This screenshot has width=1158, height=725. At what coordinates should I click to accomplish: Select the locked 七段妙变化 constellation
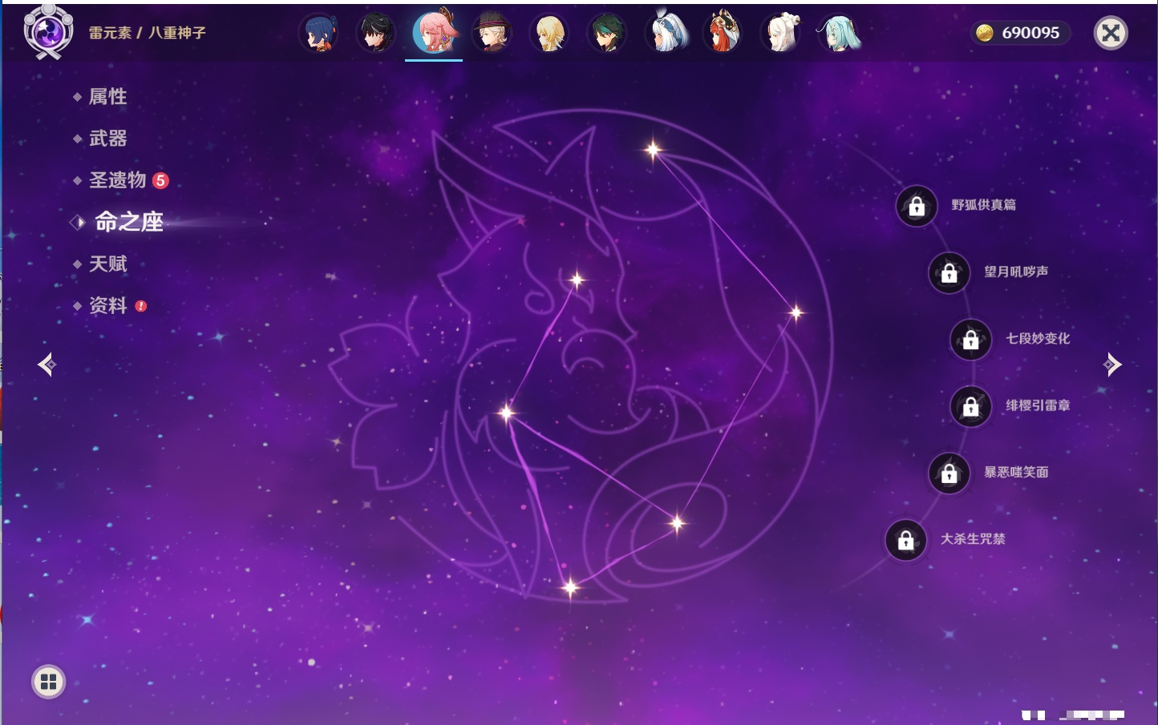point(970,340)
